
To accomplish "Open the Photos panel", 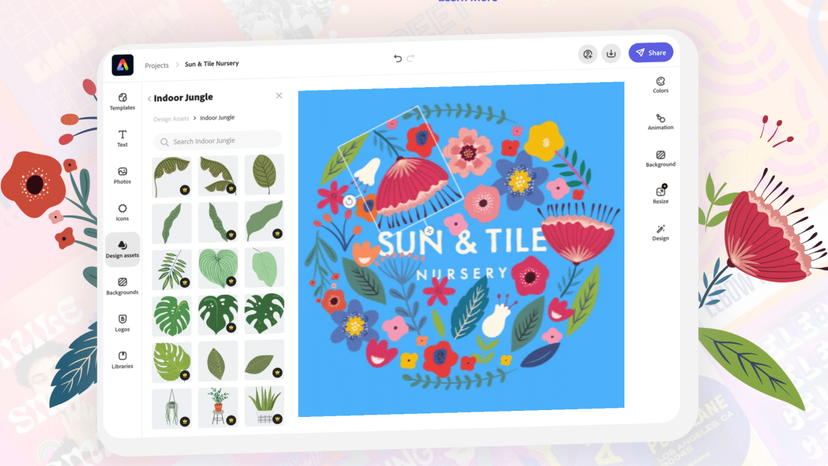I will pyautogui.click(x=122, y=175).
